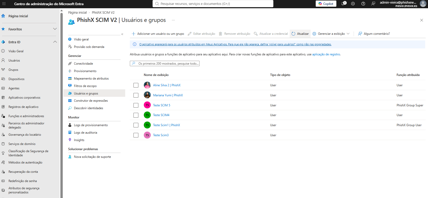Click Remover atribuição toolbar button
The width and height of the screenshot is (428, 198).
tap(234, 34)
